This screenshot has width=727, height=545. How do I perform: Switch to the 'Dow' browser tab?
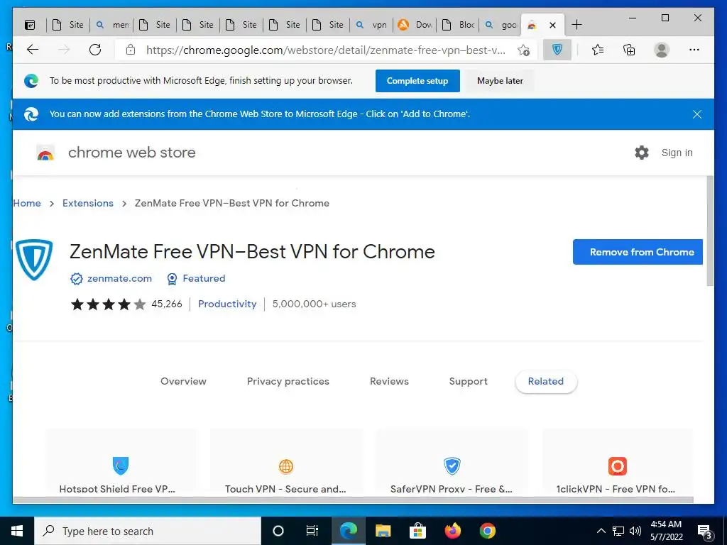[415, 25]
